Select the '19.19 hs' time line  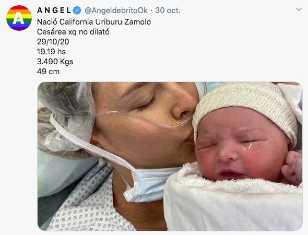pos(51,52)
